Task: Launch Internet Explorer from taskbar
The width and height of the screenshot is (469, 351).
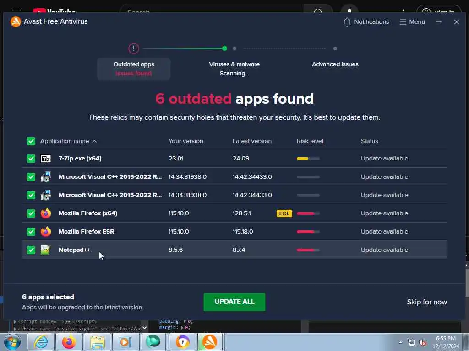Action: tap(41, 342)
